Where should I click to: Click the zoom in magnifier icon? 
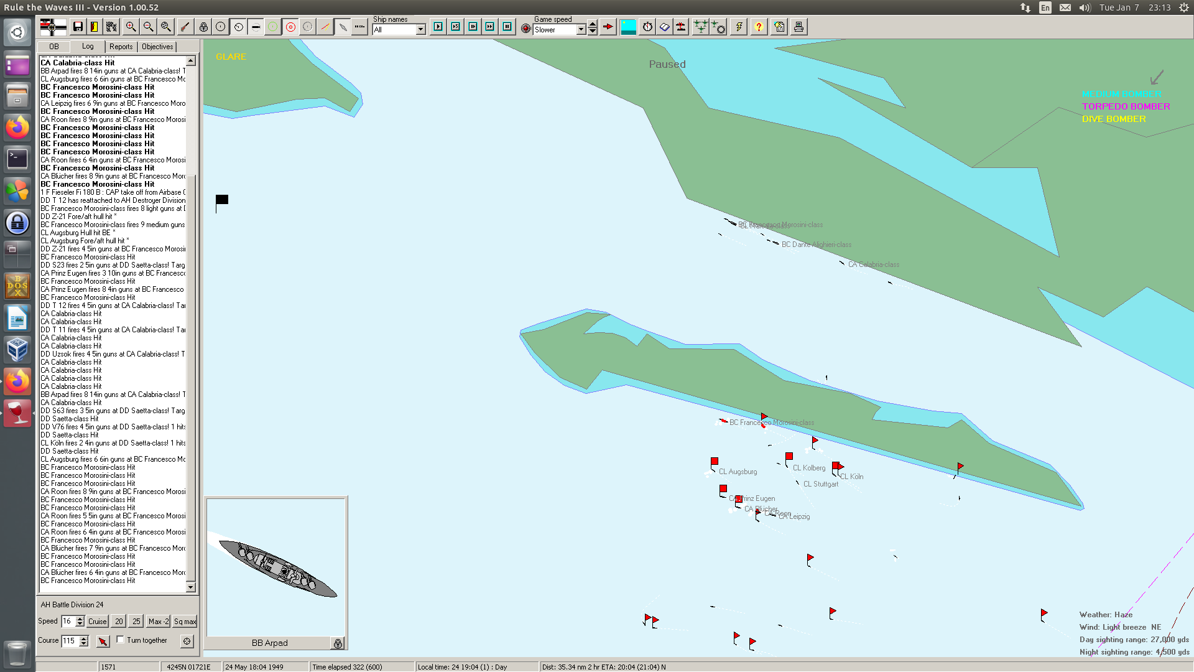131,27
